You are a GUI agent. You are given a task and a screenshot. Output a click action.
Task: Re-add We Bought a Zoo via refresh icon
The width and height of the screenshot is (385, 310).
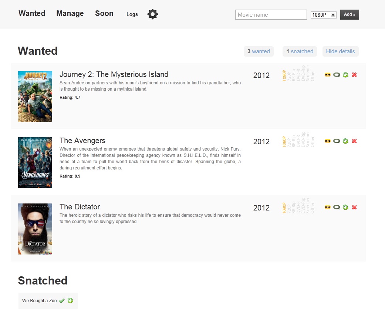[70, 301]
